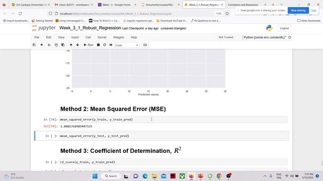Screen dimensions: 323x181
Task: Open Microsoft Edge from the taskbar
Action: (145, 176)
